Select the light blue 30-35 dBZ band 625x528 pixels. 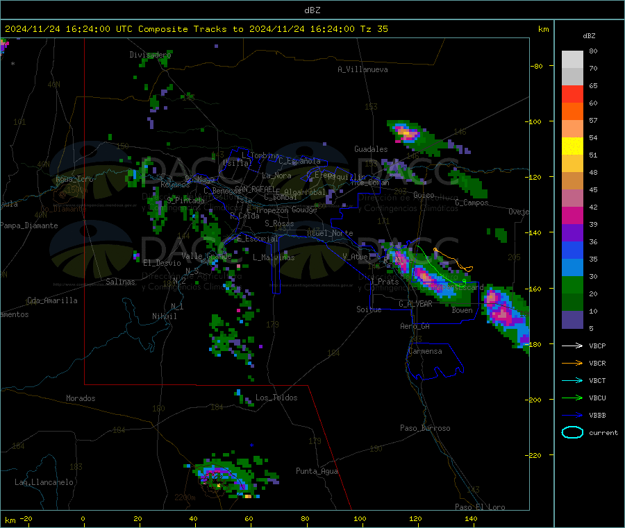pos(572,268)
